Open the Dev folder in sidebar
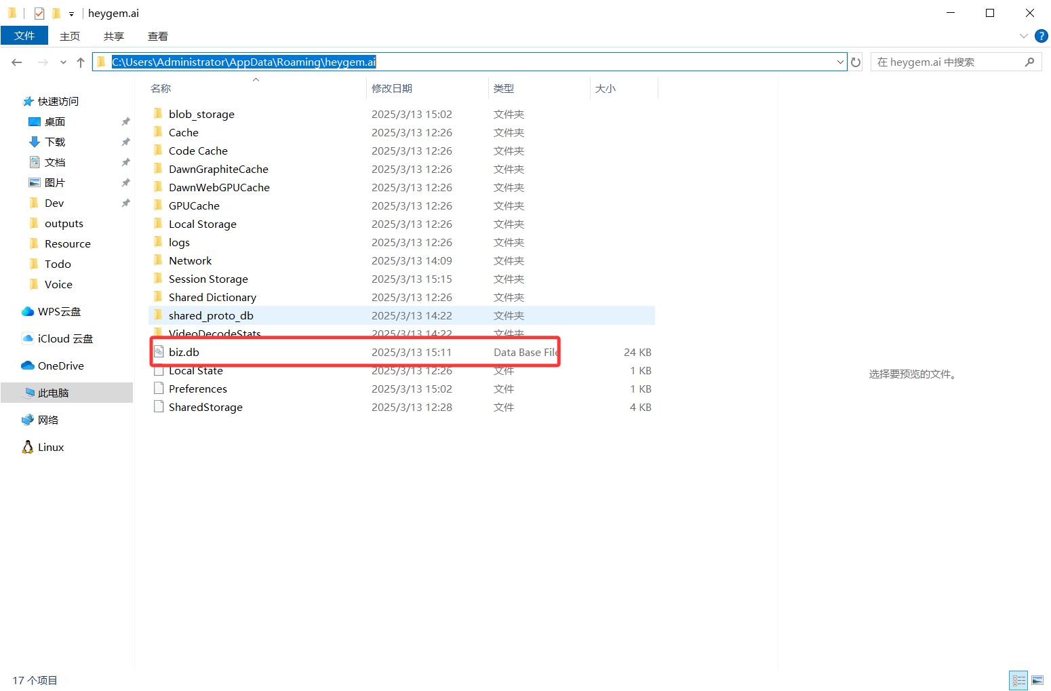 pos(54,203)
